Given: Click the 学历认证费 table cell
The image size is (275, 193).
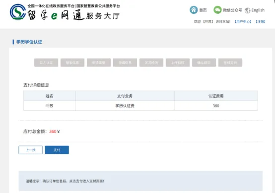Looking at the screenshot, I should pyautogui.click(x=125, y=106).
